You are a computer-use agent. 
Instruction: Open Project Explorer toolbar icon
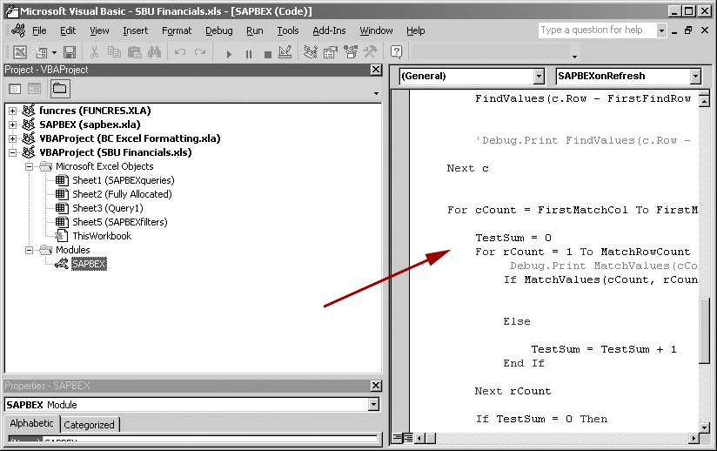pyautogui.click(x=311, y=52)
